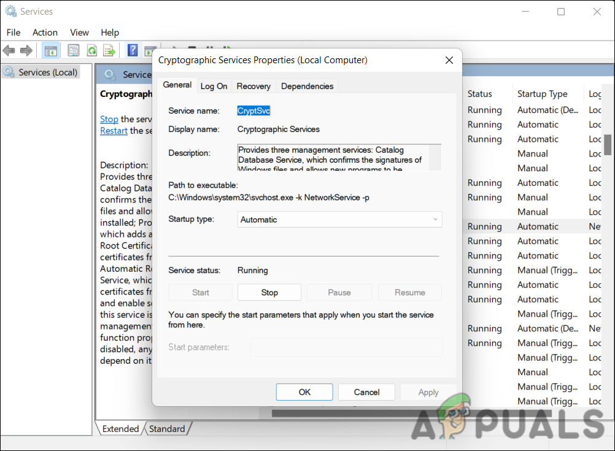This screenshot has height=451, width=615.
Task: Click the Running service status text in dialog
Action: click(x=253, y=271)
